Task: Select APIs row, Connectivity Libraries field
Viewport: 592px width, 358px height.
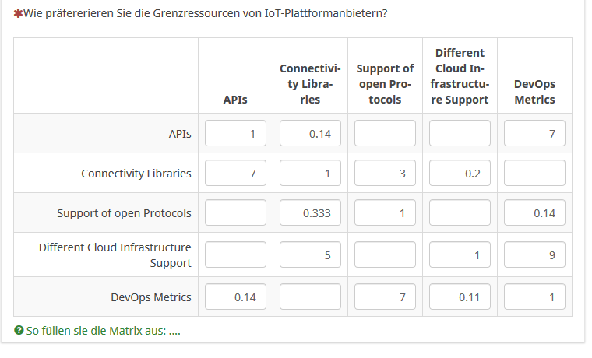Action: (310, 134)
